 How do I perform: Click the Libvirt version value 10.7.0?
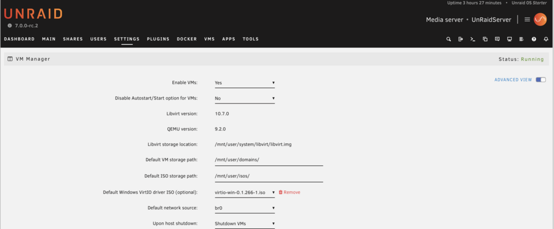click(223, 113)
